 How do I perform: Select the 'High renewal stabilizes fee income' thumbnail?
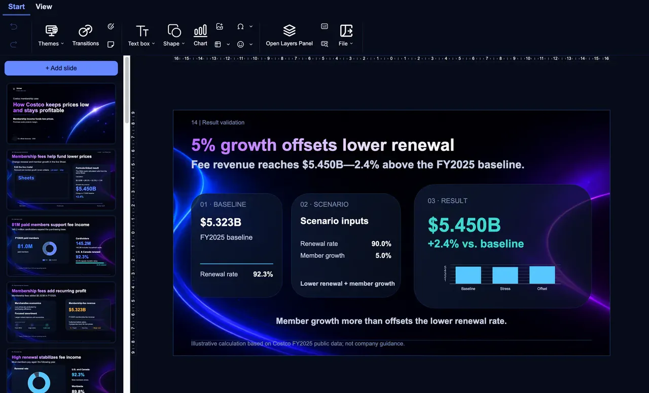tap(61, 371)
